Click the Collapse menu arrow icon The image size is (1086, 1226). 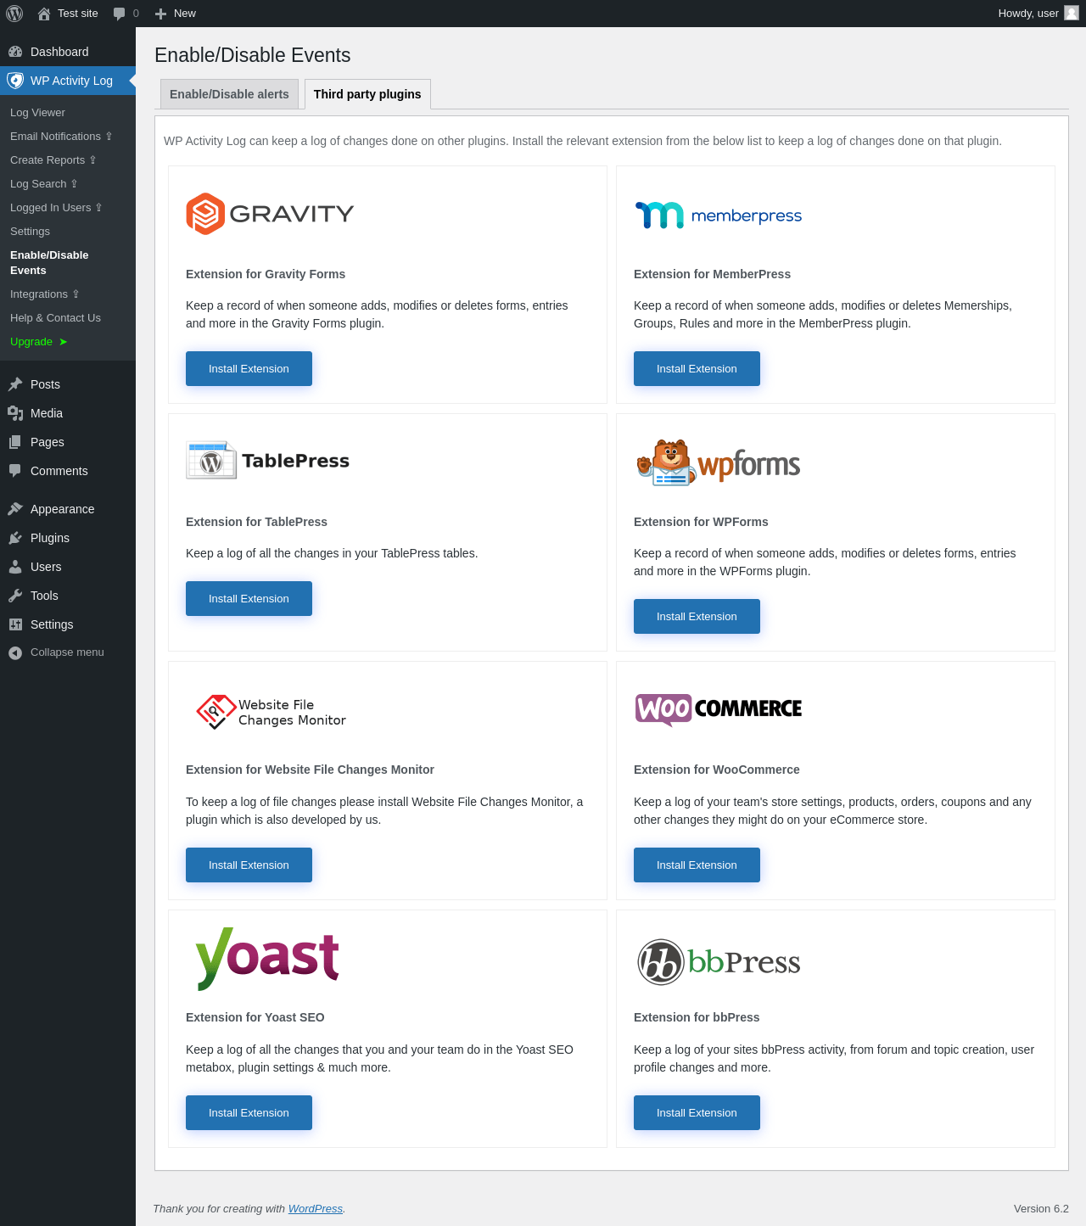(15, 652)
